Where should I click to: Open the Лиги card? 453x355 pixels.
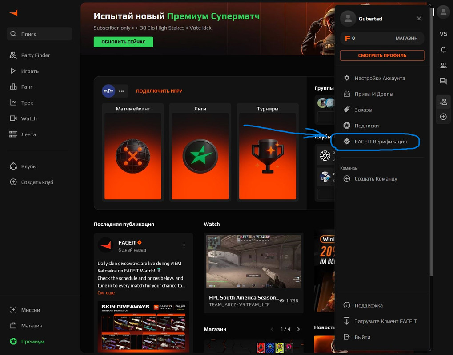200,152
